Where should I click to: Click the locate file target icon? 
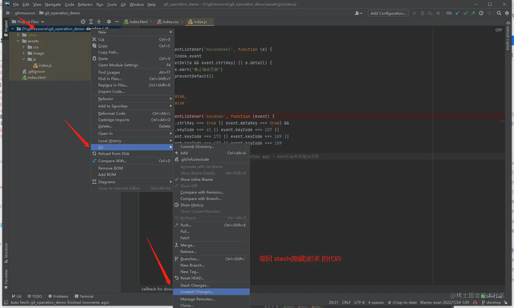click(x=83, y=22)
